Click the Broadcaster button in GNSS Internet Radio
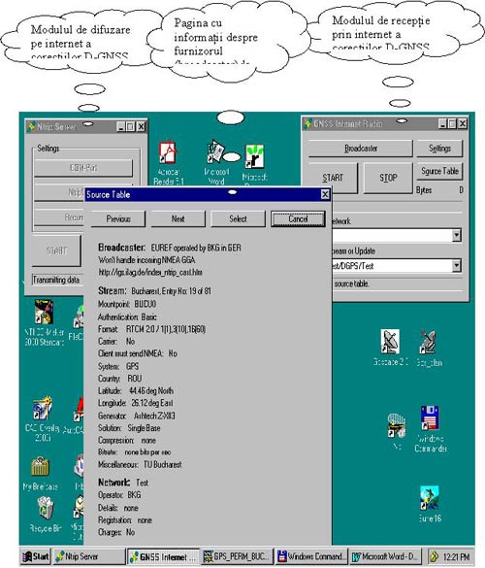Screen dimensions: 485x568 coord(361,149)
